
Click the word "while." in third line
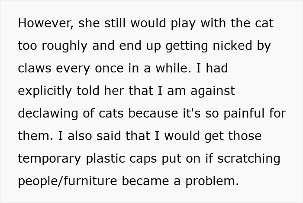tap(174, 68)
